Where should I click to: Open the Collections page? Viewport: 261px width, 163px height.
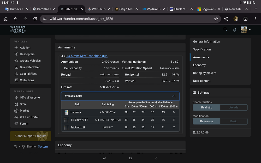(24, 80)
